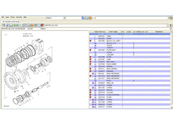Click the green forward arrow in toolbar

18,25
